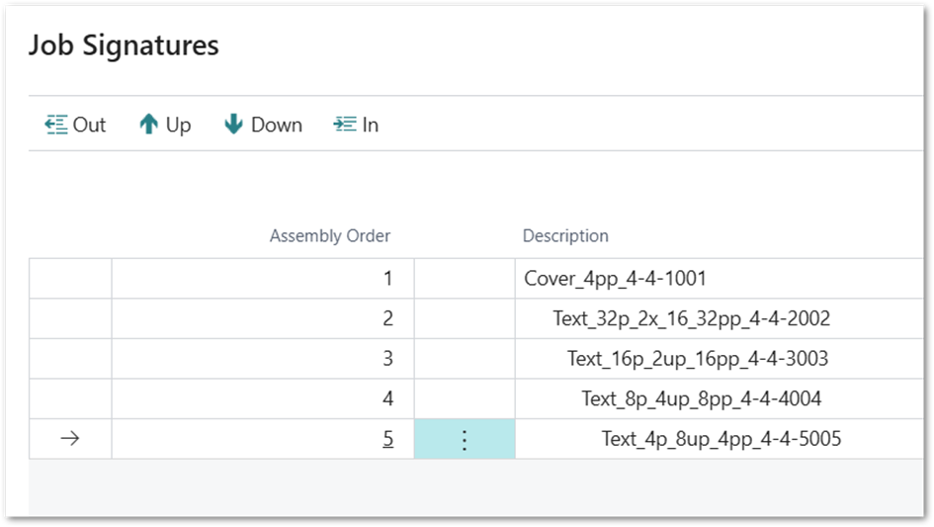
Task: Click the Text_16p_2up_16pp_4-4-3003 description
Action: tap(697, 359)
